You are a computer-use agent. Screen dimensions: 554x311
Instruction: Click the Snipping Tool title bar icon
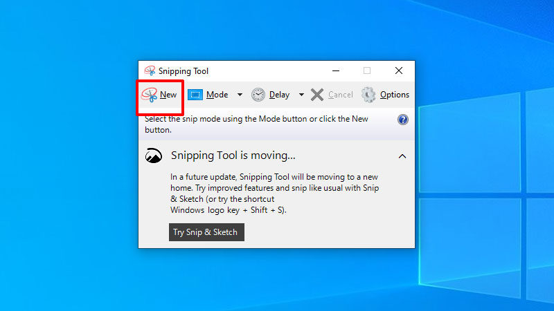pos(150,71)
